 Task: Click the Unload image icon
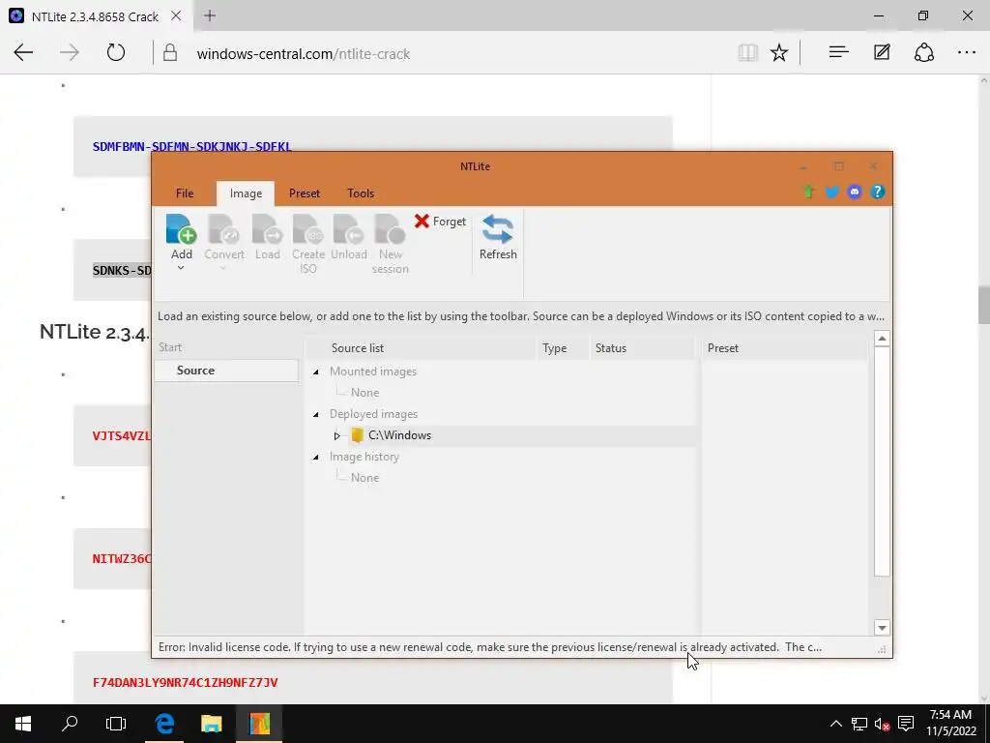point(348,229)
